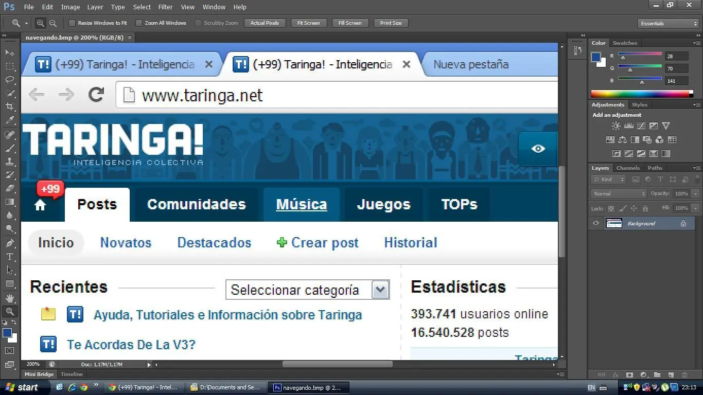Toggle the pixel layer filter
The height and width of the screenshot is (395, 703).
[636, 179]
